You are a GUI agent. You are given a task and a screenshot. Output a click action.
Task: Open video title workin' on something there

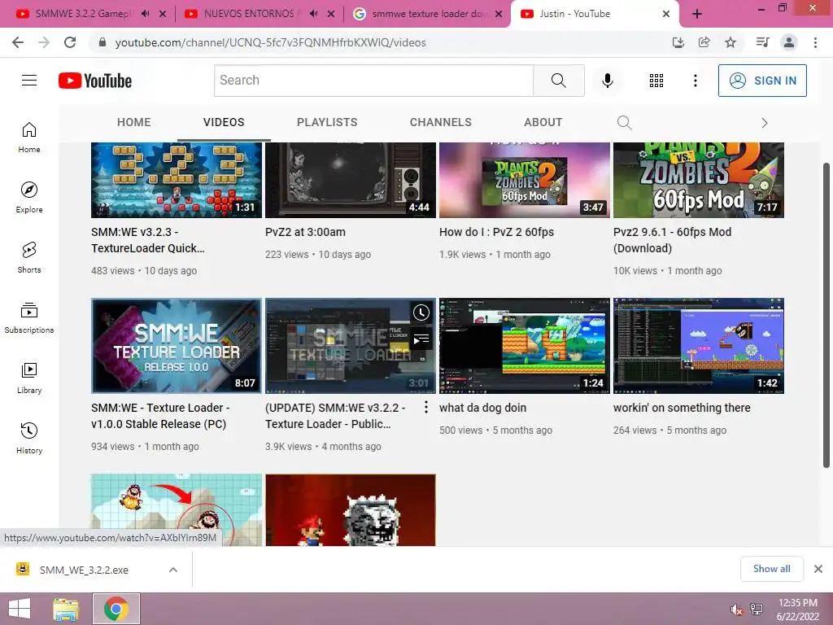(682, 408)
